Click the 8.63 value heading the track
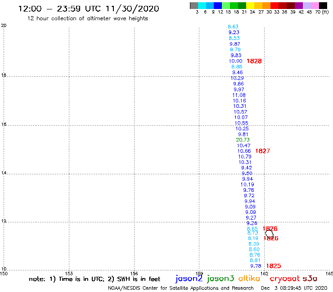 point(233,27)
